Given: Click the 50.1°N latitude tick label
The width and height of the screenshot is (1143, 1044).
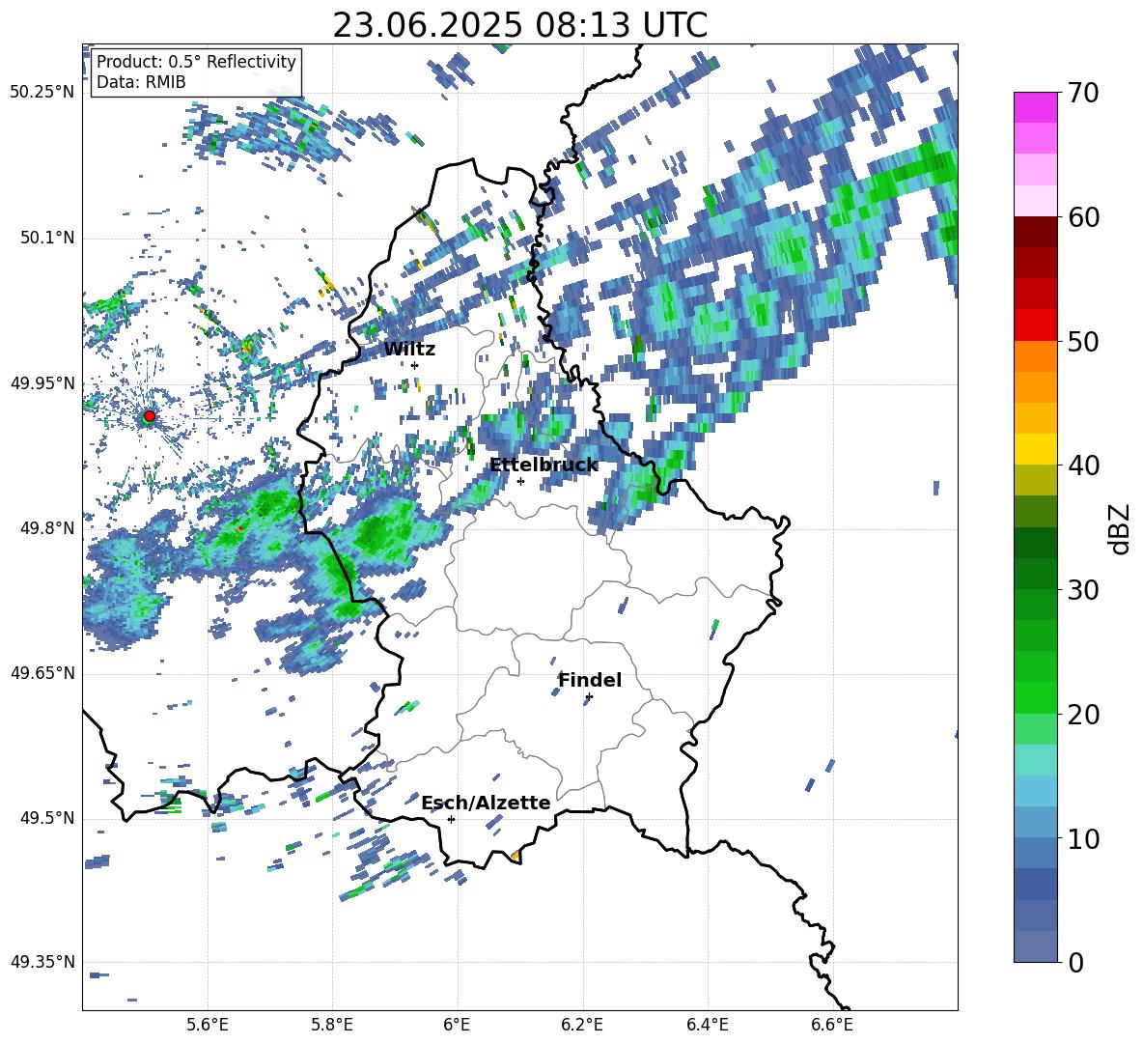Looking at the screenshot, I should coord(46,238).
